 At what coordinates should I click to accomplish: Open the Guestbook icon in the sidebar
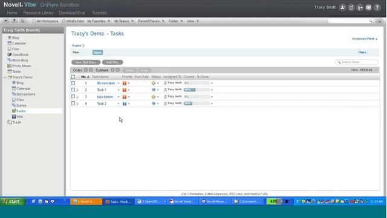tap(10, 54)
